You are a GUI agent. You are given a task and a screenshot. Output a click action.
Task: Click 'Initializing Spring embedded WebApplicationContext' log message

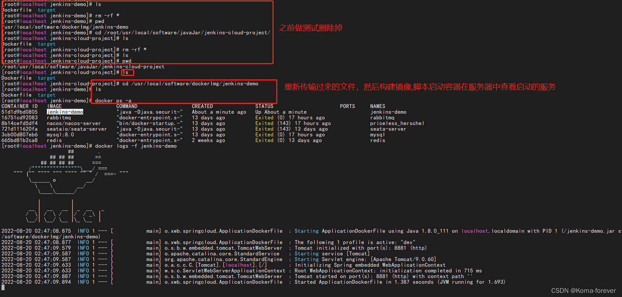coord(370,265)
